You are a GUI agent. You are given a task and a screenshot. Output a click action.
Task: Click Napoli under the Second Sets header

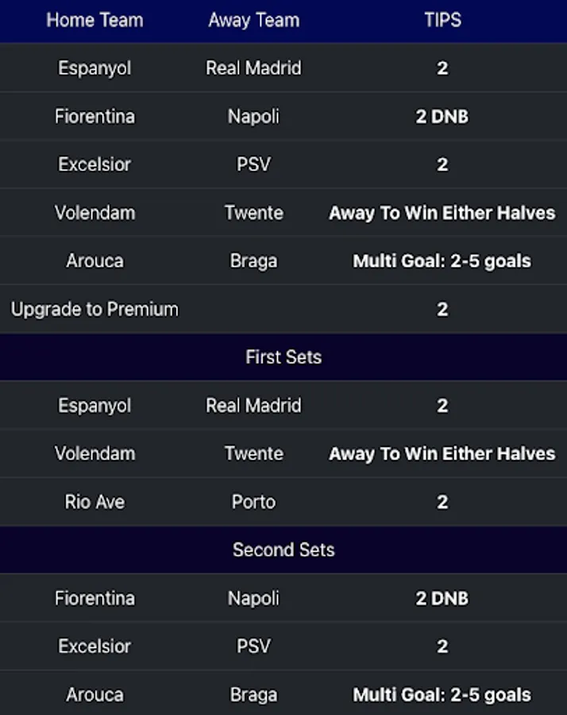coord(253,598)
